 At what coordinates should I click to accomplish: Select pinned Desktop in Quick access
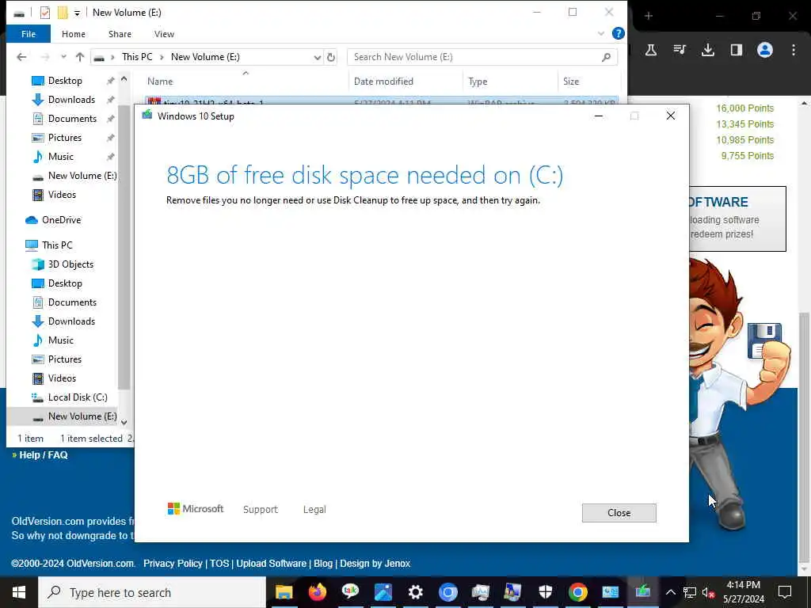click(x=65, y=81)
